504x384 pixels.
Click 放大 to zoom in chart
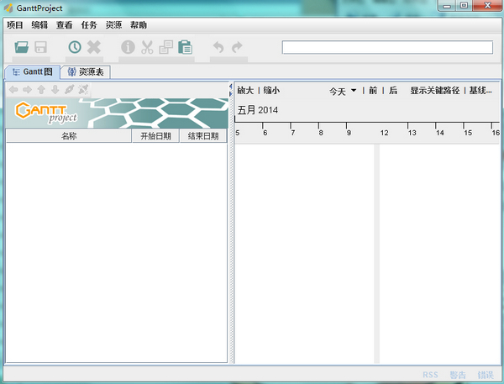pos(245,91)
